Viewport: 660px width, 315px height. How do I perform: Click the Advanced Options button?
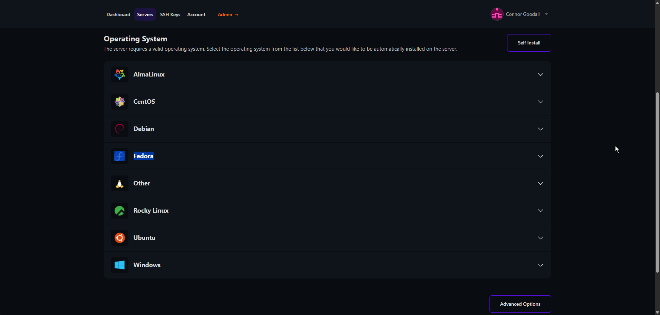pyautogui.click(x=520, y=304)
